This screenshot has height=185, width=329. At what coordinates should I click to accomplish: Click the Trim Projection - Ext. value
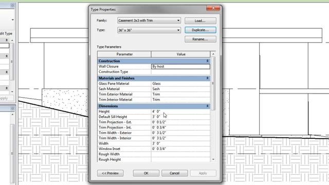click(x=180, y=122)
